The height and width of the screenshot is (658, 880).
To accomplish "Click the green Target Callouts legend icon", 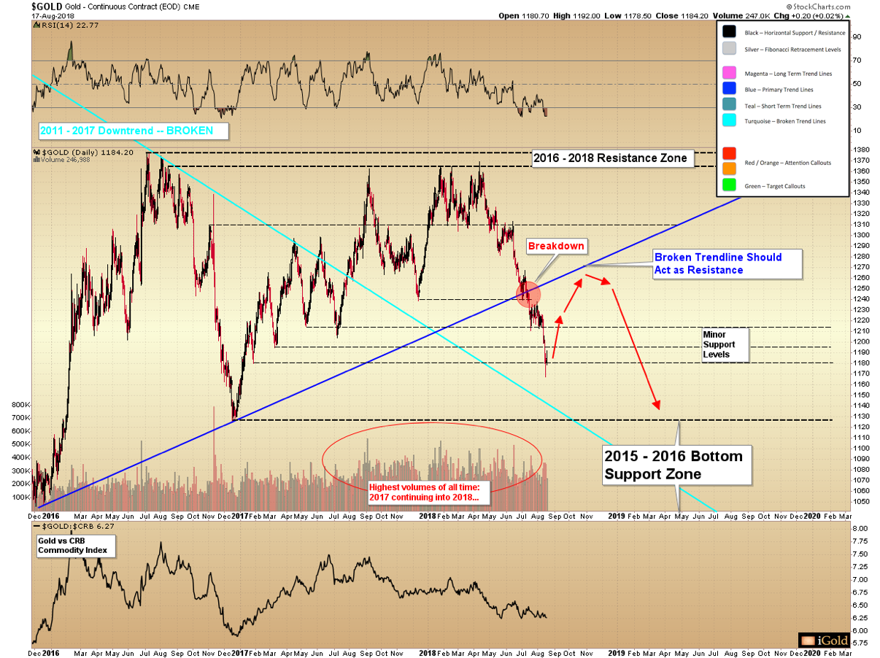I will [729, 184].
